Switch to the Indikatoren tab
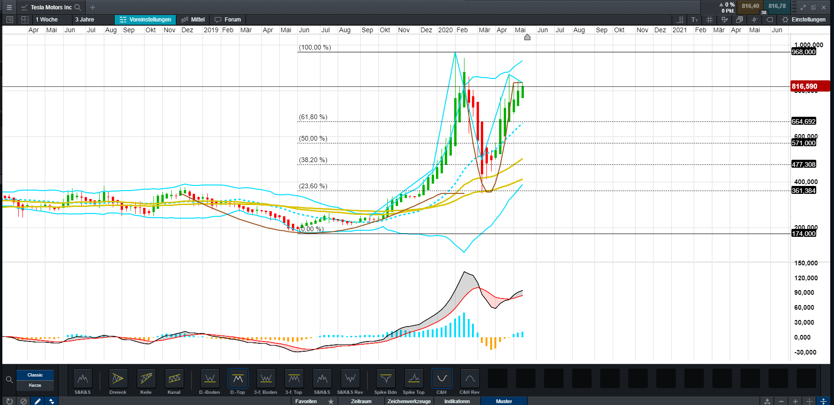 pyautogui.click(x=457, y=401)
